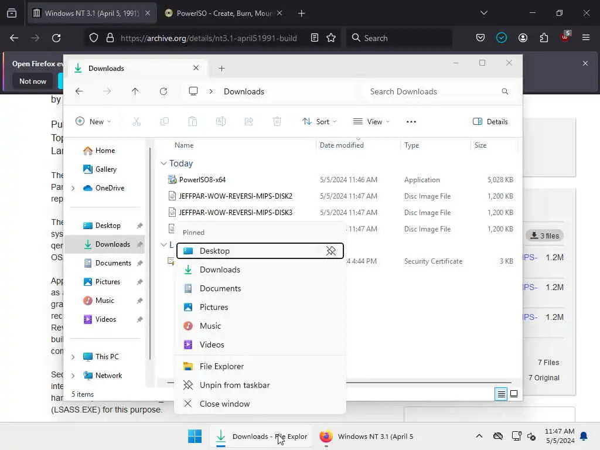600x450 pixels.
Task: Go forward in File Explorer
Action: [x=107, y=91]
